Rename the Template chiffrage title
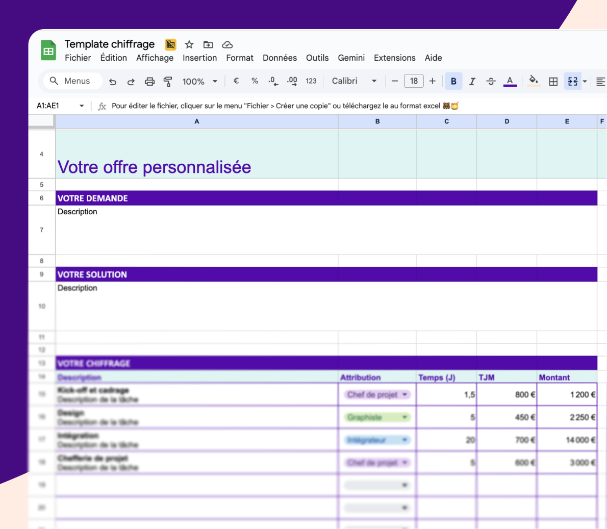The image size is (607, 529). [110, 44]
